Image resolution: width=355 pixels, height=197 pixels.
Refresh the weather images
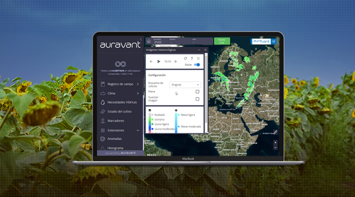point(185,58)
